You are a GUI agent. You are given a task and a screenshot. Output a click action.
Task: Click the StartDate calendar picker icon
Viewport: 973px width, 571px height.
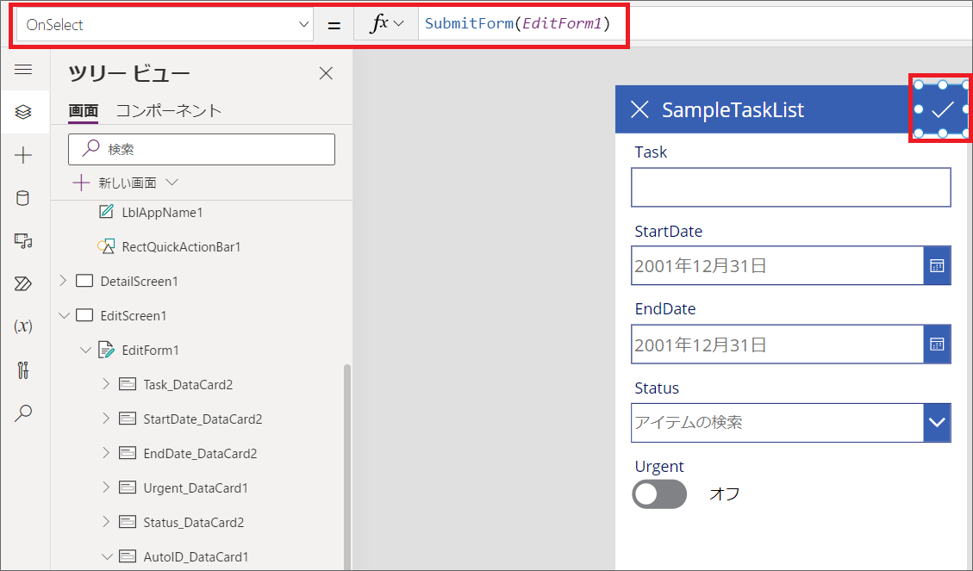[x=937, y=265]
